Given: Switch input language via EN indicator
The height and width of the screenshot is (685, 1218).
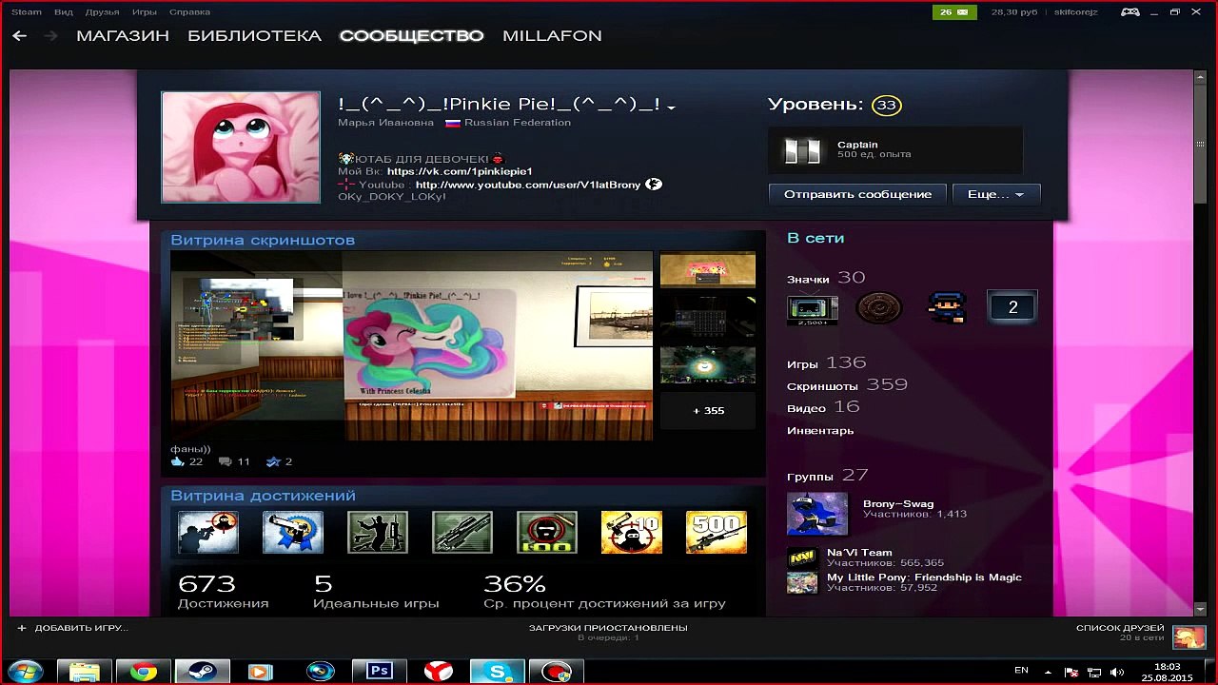Looking at the screenshot, I should click(1021, 671).
